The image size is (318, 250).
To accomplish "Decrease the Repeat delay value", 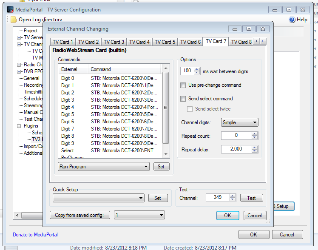I will (x=255, y=151).
